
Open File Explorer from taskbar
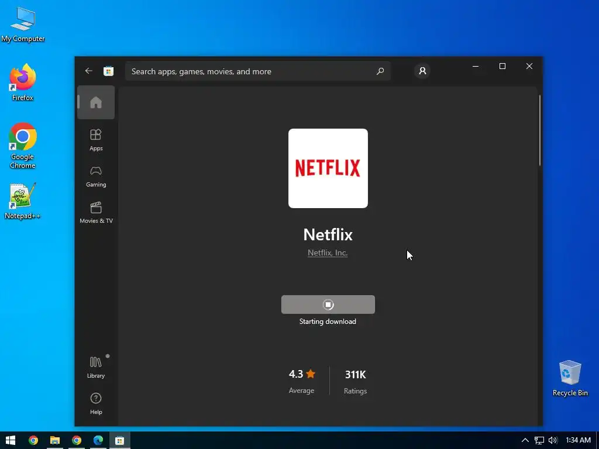pyautogui.click(x=55, y=440)
